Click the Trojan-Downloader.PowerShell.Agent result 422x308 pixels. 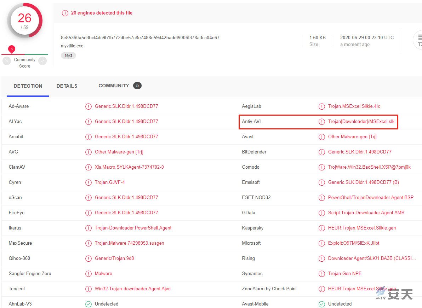133,228
